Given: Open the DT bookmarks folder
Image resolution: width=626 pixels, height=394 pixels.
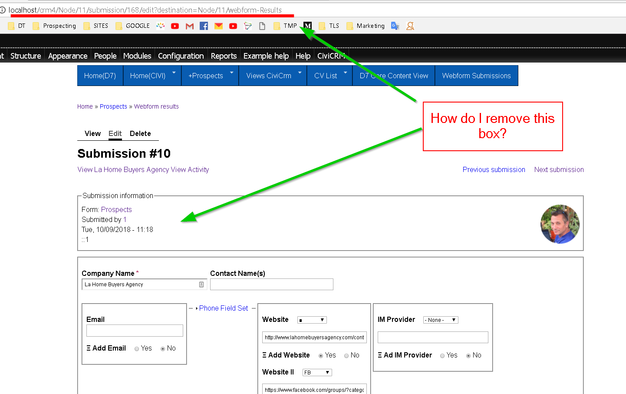Looking at the screenshot, I should click(16, 26).
